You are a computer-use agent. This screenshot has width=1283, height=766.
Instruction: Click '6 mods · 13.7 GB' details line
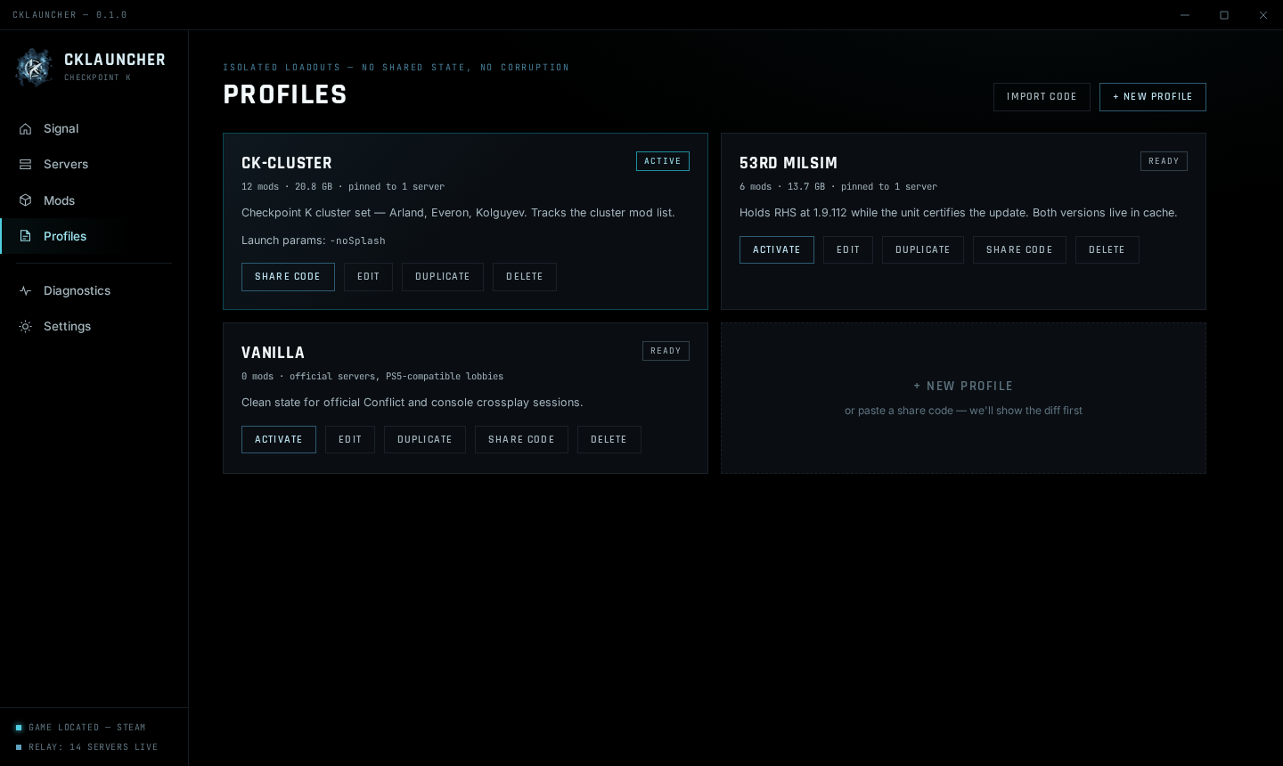click(838, 187)
